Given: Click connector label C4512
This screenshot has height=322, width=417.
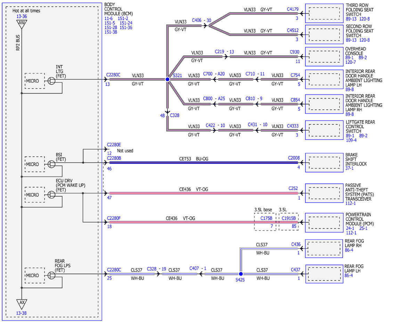Looking at the screenshot, I should click(x=293, y=31).
